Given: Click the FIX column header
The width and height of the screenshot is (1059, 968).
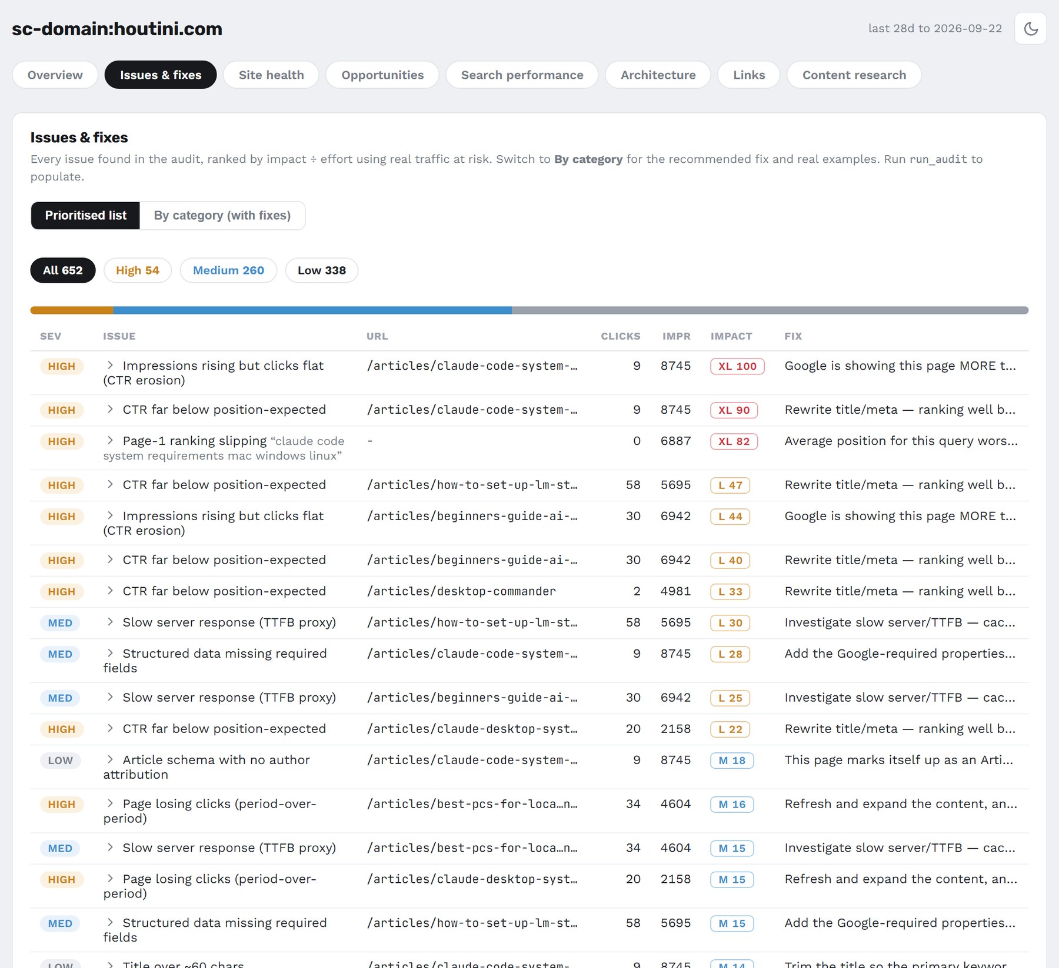Looking at the screenshot, I should [793, 336].
